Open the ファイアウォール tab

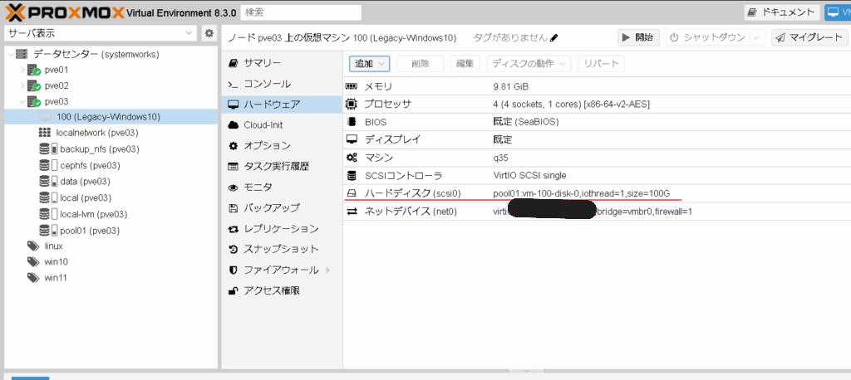click(283, 270)
